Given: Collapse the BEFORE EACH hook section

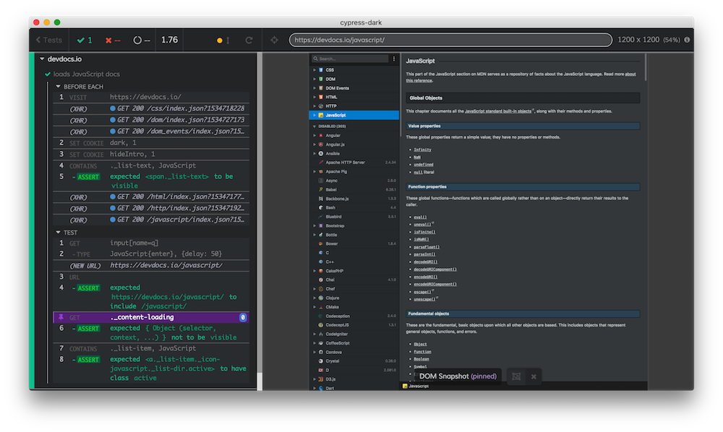Looking at the screenshot, I should [x=58, y=87].
